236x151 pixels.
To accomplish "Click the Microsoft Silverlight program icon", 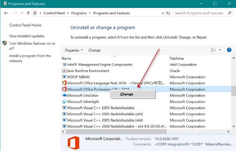I will 64,101.
